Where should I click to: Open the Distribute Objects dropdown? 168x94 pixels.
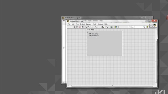coord(108,27)
